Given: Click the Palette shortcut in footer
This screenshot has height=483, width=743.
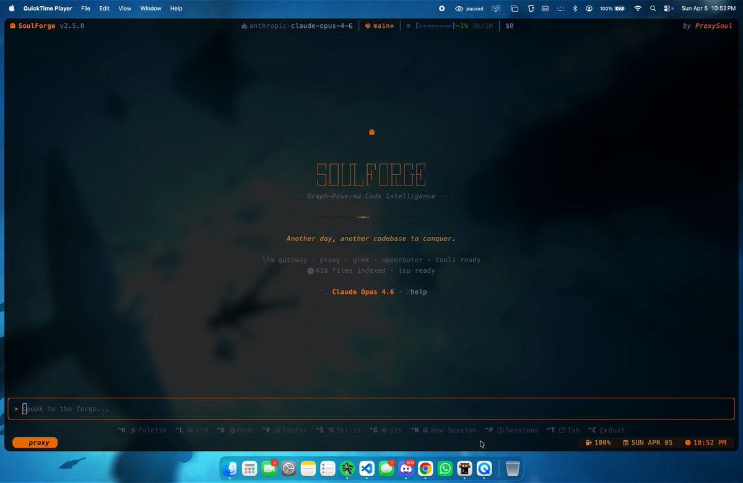Looking at the screenshot, I should click(142, 430).
